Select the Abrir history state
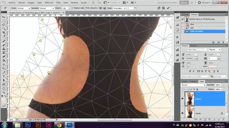Image resolution: width=229 pixels, height=128 pixels. click(x=203, y=25)
